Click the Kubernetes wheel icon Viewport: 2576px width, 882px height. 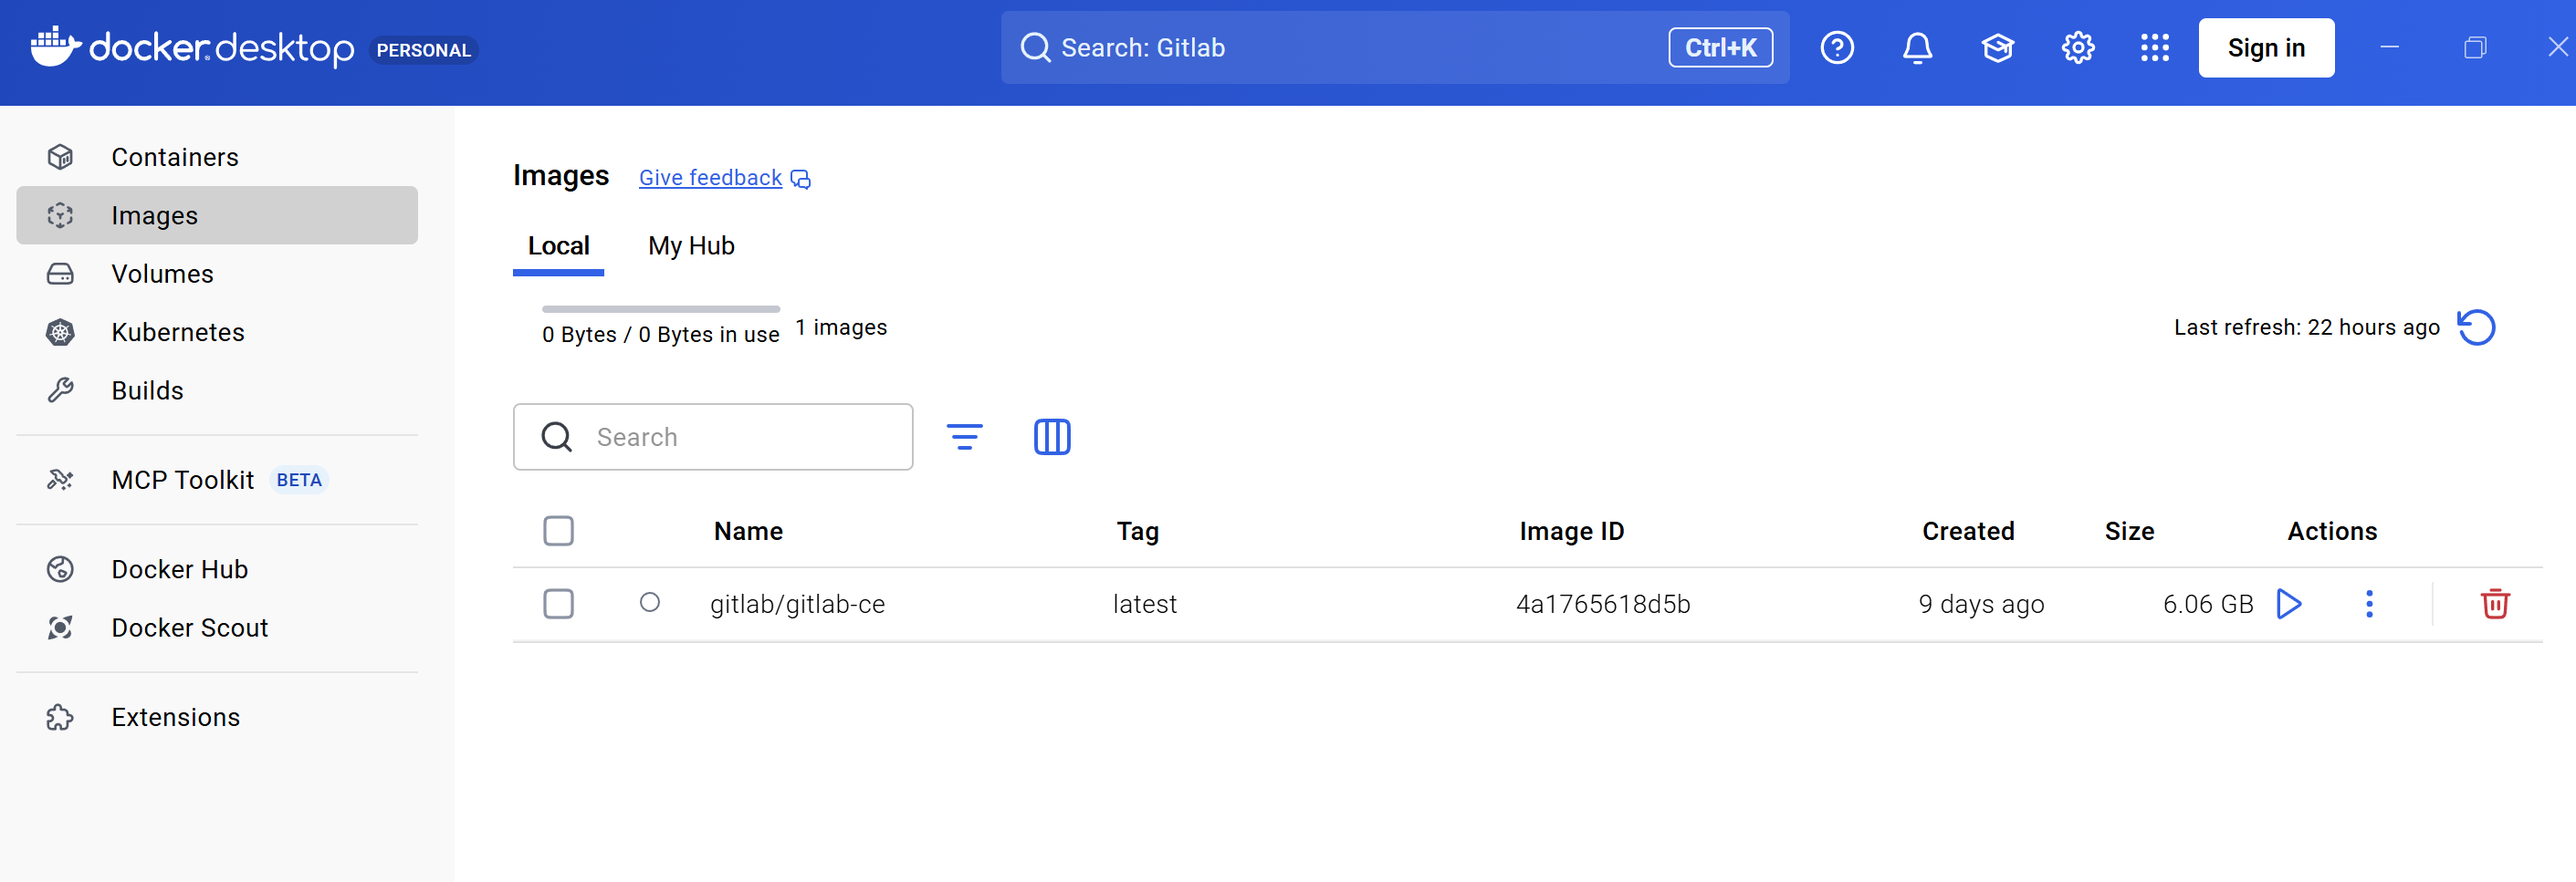point(60,332)
